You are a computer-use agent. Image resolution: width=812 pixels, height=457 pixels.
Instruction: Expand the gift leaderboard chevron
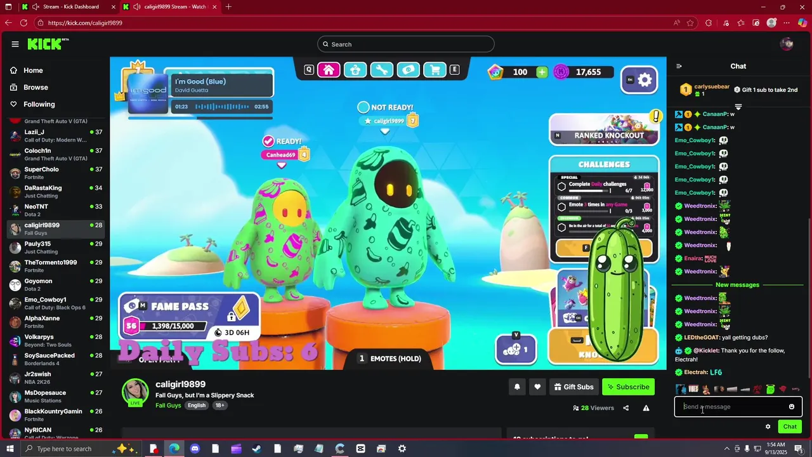[x=738, y=107]
